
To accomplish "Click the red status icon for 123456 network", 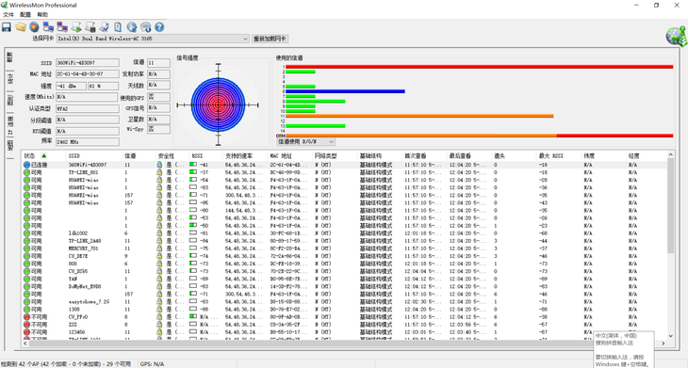I will point(26,332).
